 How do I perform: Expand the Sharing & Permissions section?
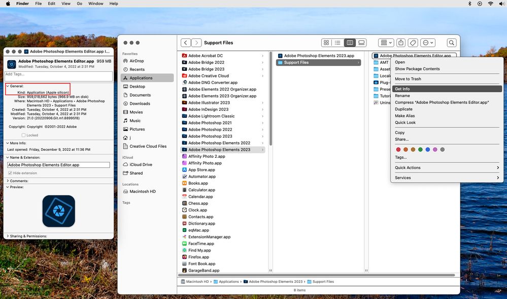pyautogui.click(x=8, y=236)
